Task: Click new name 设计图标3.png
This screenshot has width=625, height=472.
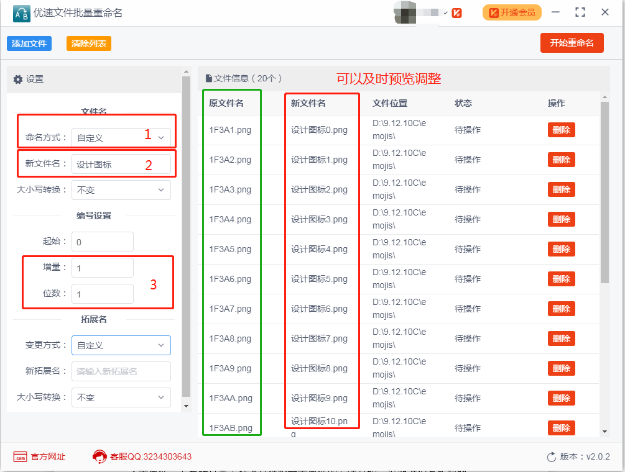Action: [319, 219]
